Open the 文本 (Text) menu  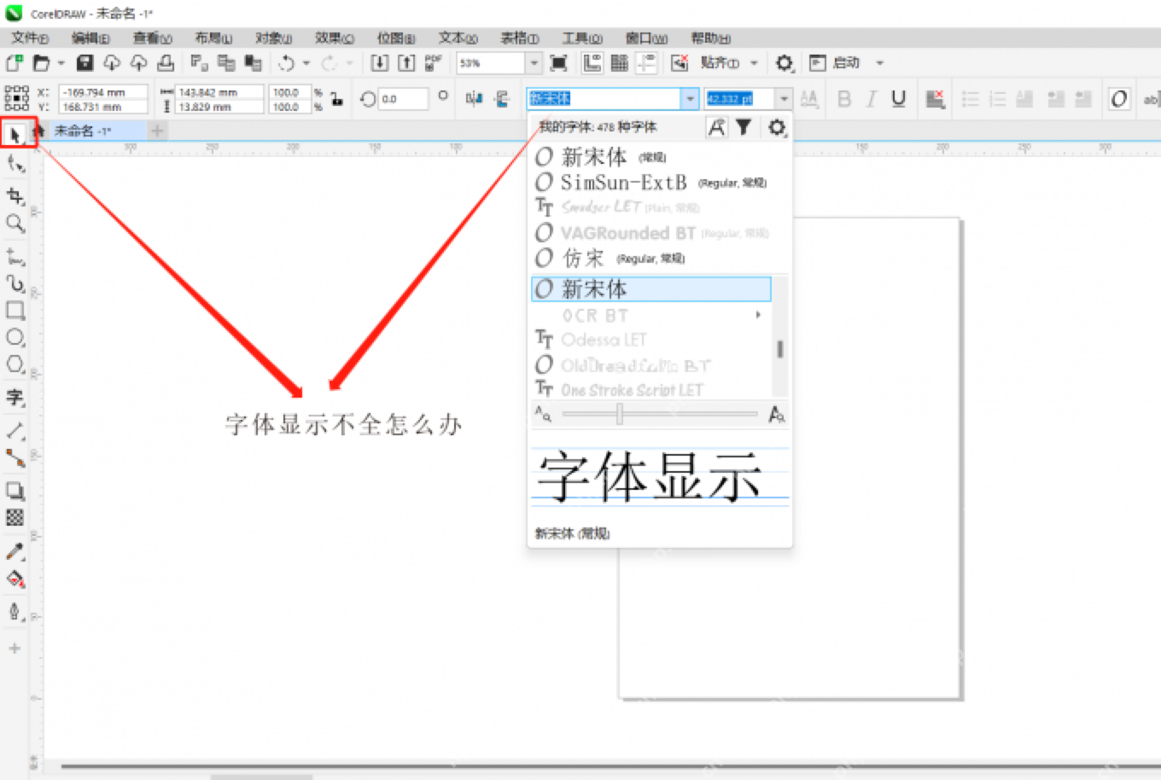click(458, 38)
